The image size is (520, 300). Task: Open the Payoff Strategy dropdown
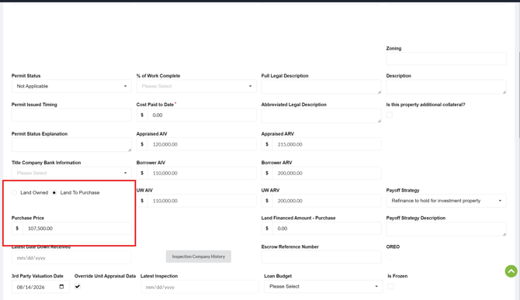(446, 201)
